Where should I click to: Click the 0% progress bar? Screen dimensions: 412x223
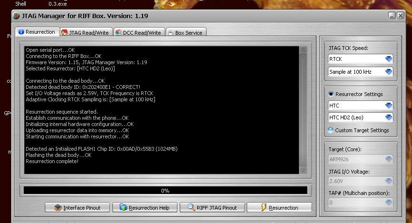165,190
